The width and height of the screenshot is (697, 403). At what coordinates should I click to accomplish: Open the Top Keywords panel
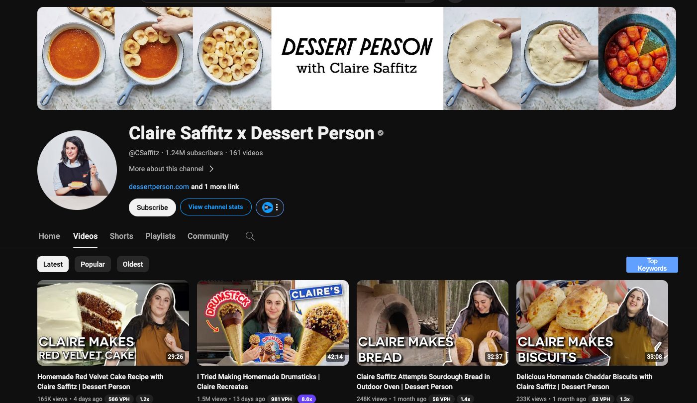point(652,265)
